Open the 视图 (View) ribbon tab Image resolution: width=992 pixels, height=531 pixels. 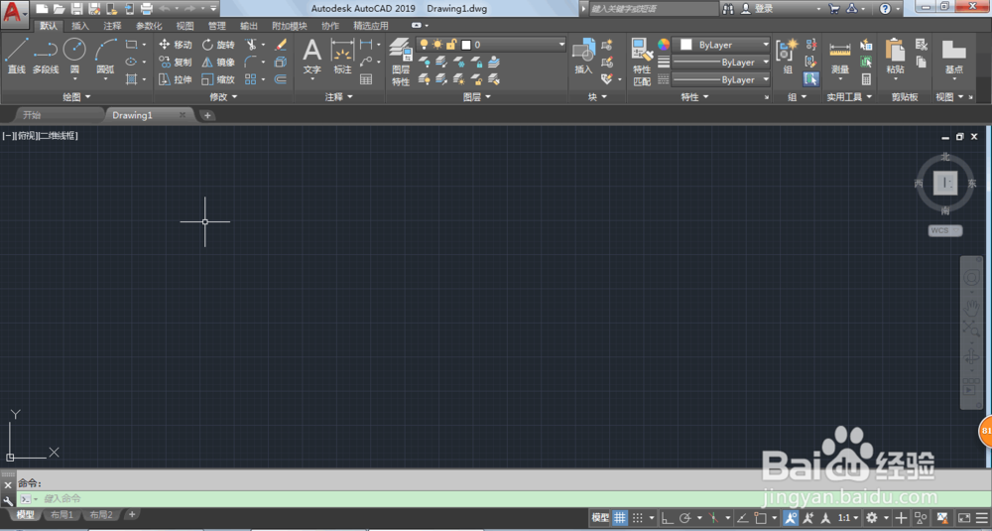click(185, 26)
